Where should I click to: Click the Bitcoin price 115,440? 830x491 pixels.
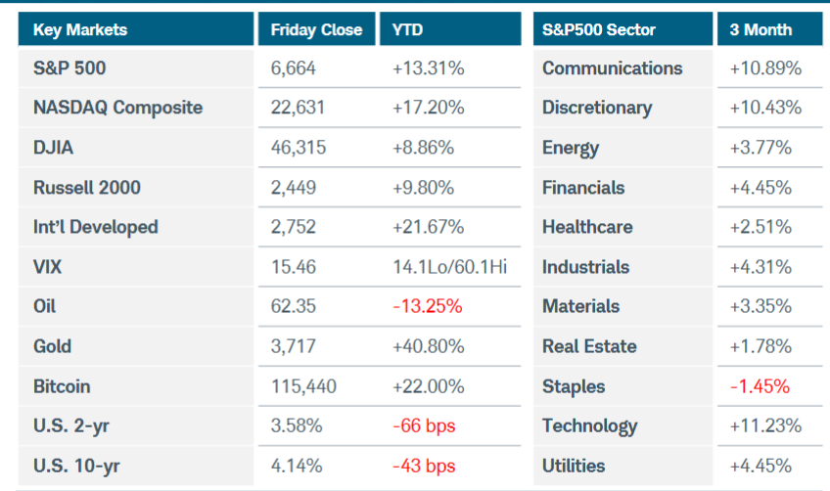tap(303, 386)
